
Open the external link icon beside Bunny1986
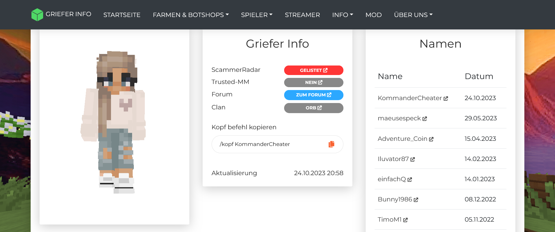click(416, 200)
